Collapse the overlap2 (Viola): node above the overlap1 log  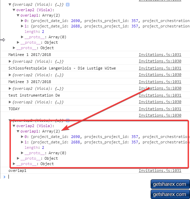pyautogui.click(x=14, y=126)
